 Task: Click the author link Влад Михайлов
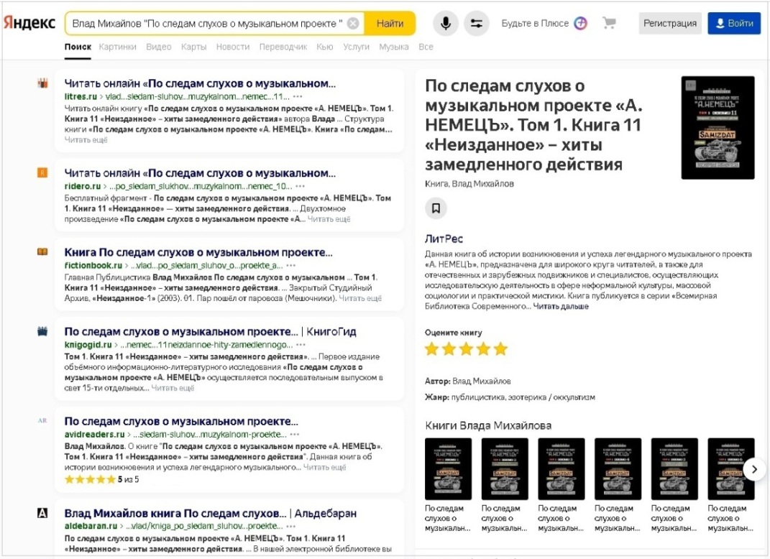(481, 381)
